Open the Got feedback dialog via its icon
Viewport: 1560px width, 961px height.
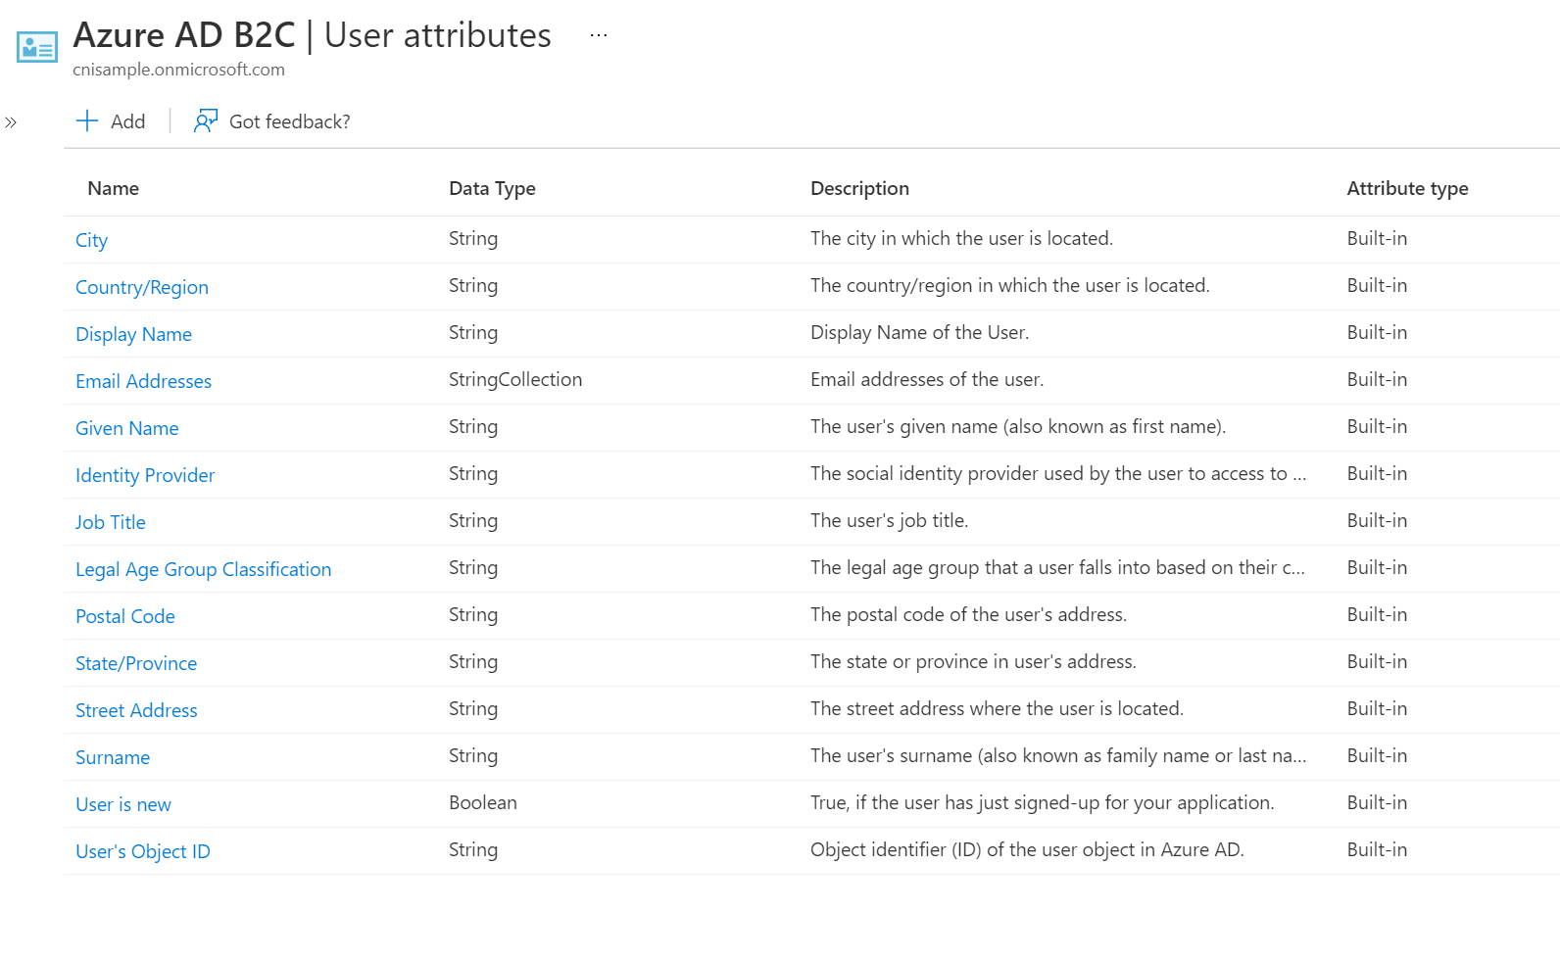[x=205, y=120]
